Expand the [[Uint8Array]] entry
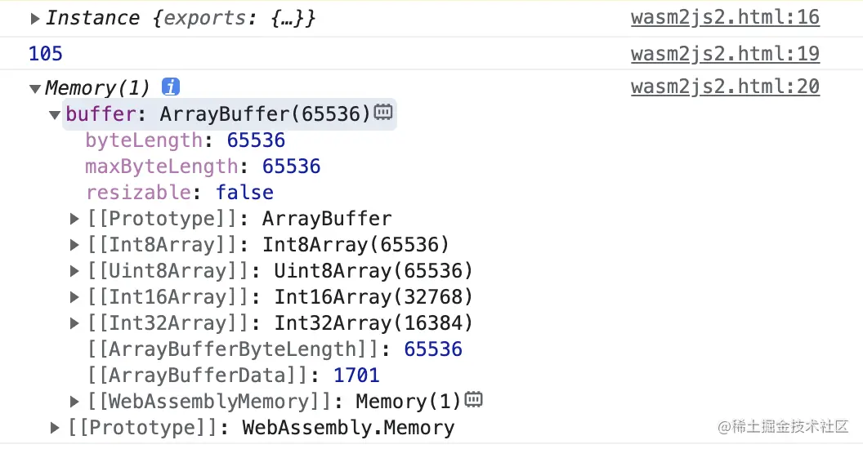Viewport: 863px width, 449px height. click(x=74, y=271)
